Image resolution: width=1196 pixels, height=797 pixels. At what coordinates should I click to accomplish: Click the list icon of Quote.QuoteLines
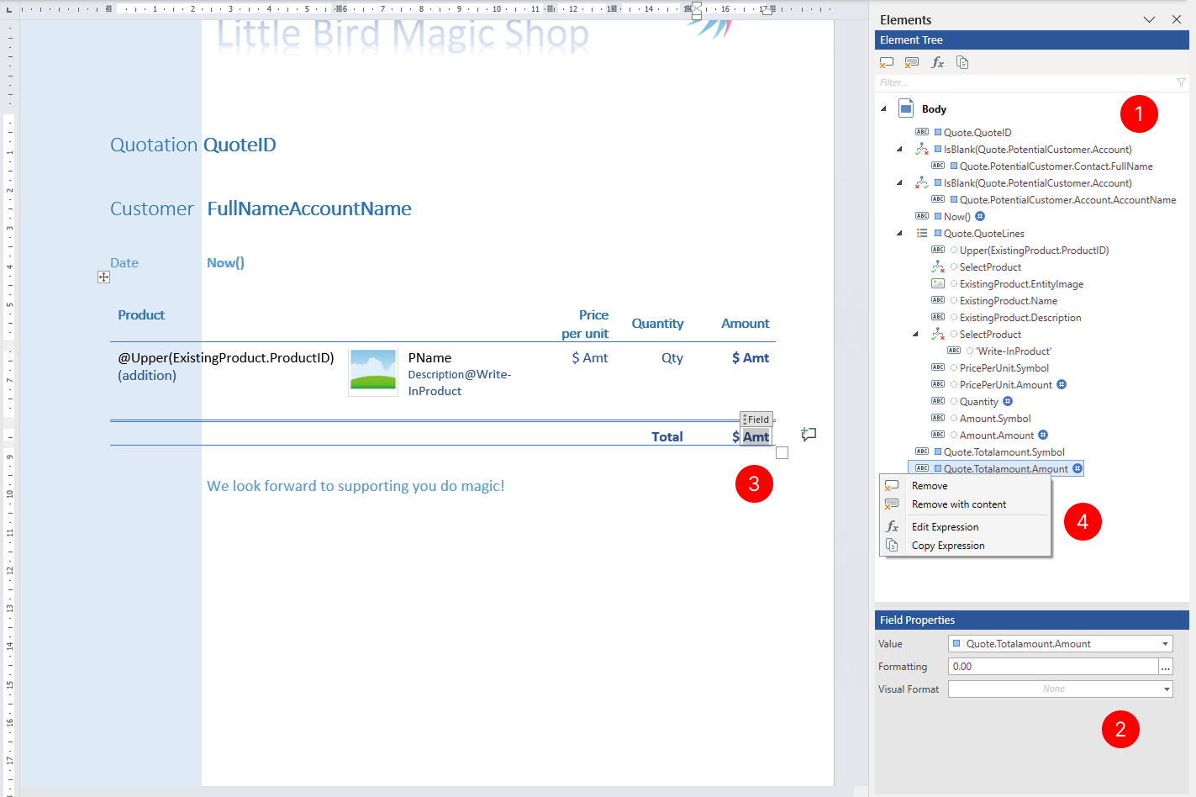(922, 233)
